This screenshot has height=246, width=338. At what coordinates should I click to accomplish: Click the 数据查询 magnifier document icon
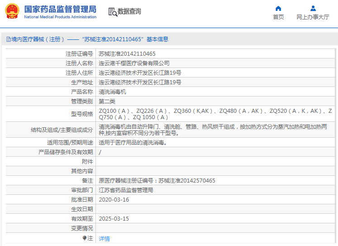coord(112,12)
